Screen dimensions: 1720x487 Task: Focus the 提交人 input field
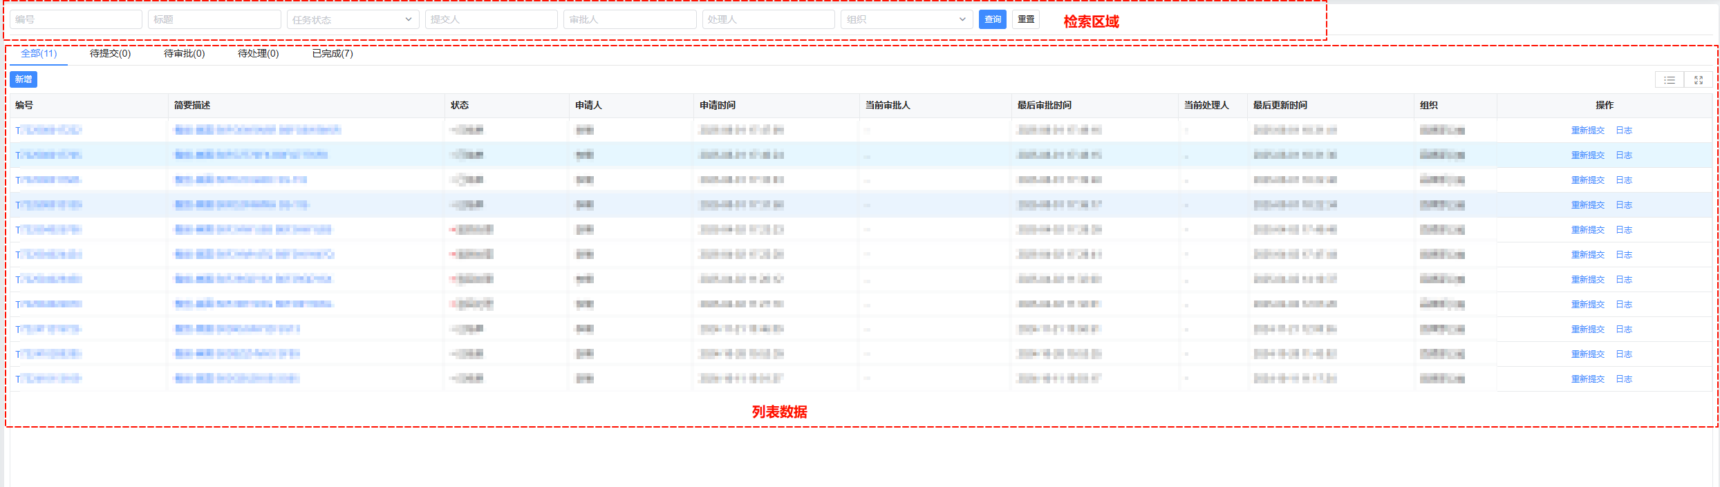[x=491, y=19]
